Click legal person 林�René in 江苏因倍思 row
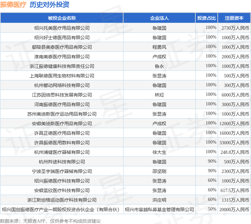Image resolution: width=251 pixels, height=224 pixels. (159, 95)
